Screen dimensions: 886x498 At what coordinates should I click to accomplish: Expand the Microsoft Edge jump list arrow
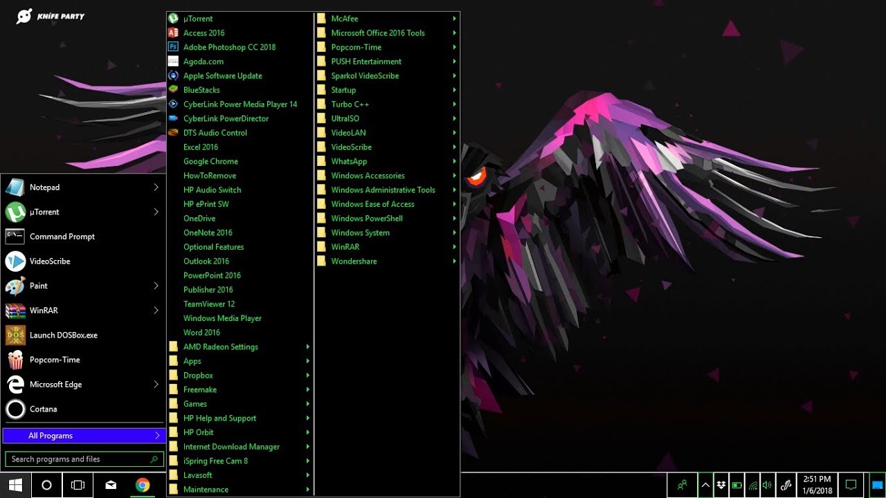pyautogui.click(x=156, y=385)
